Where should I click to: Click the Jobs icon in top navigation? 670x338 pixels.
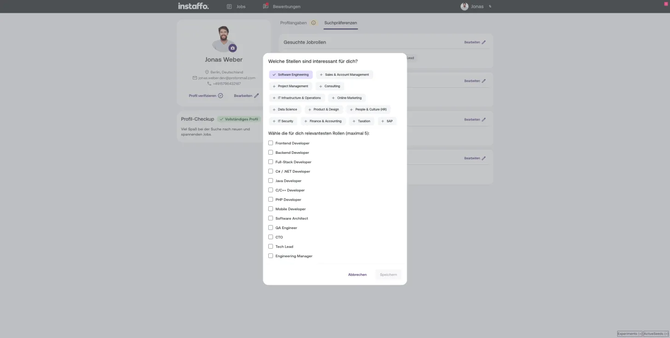click(x=229, y=6)
